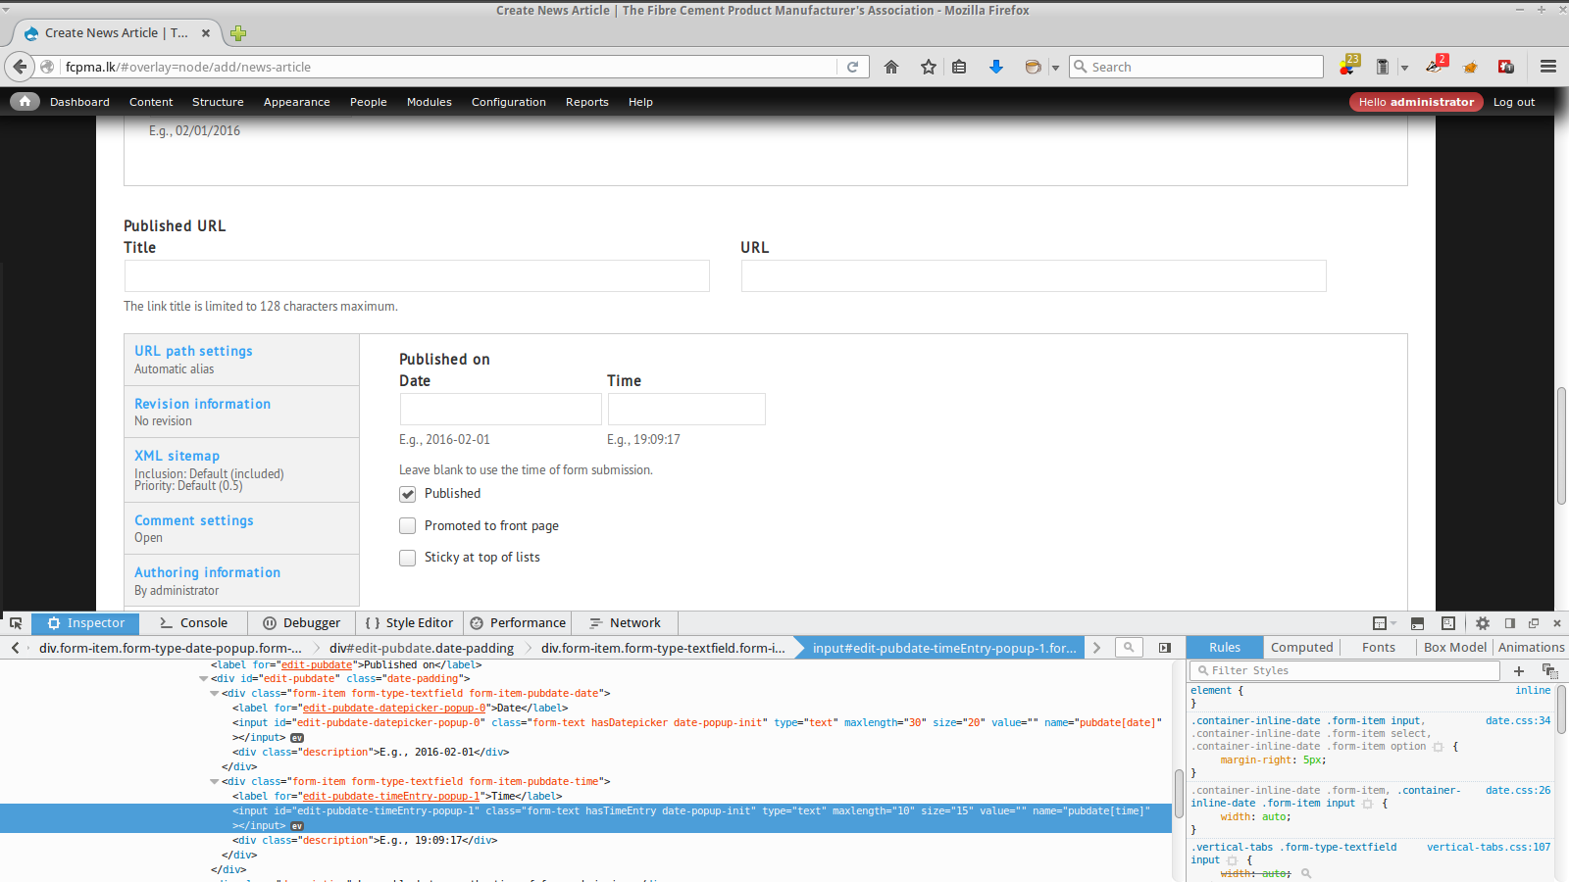Click the red puzzle add-on icon
The height and width of the screenshot is (882, 1569).
pos(1506,67)
